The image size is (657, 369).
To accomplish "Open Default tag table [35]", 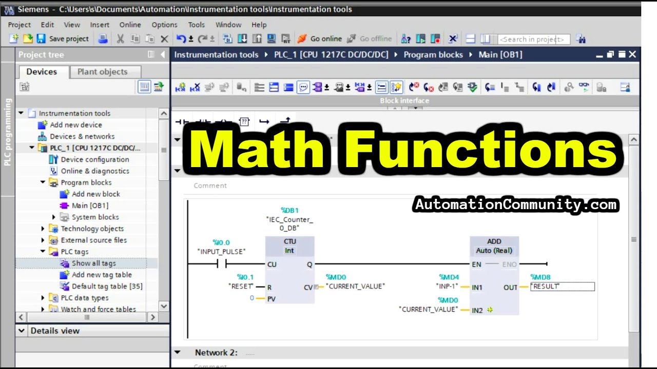I will click(x=107, y=286).
